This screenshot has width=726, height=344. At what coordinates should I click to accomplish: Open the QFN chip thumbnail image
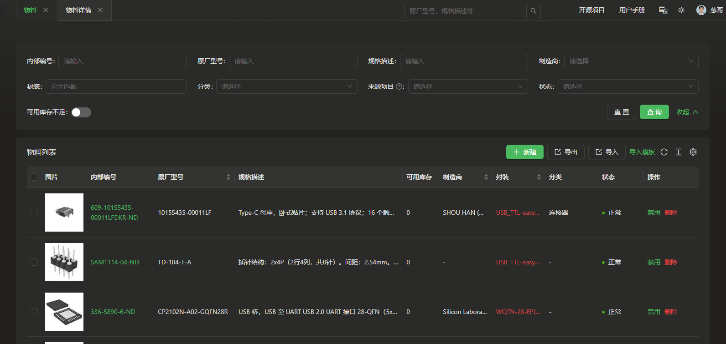(64, 312)
